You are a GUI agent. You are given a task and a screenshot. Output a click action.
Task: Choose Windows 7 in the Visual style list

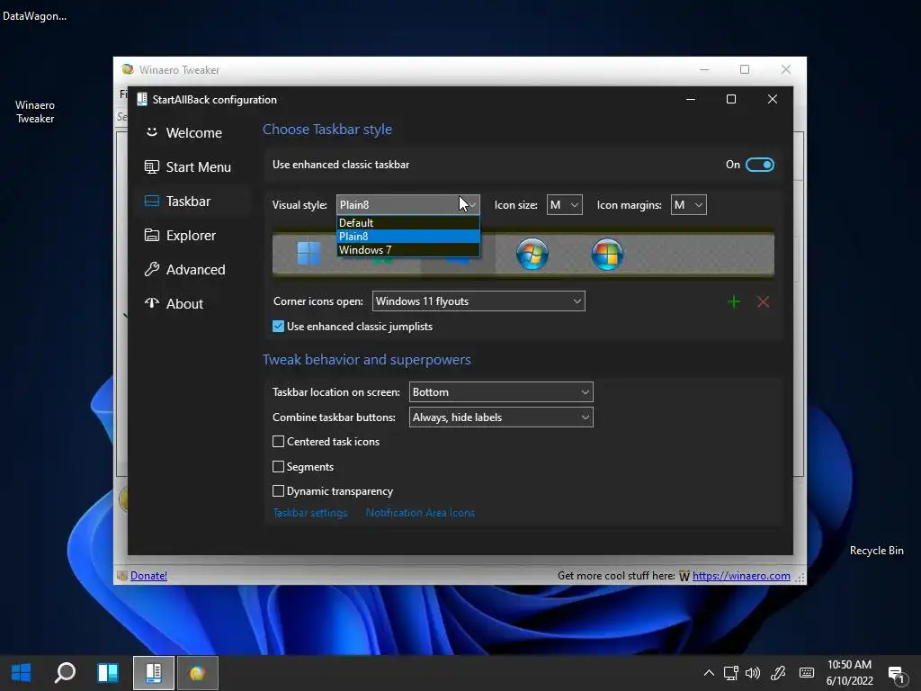pos(408,250)
